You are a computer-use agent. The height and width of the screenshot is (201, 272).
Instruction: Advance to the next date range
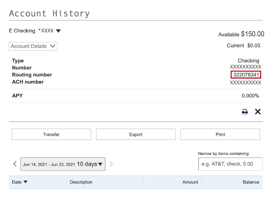pyautogui.click(x=111, y=164)
